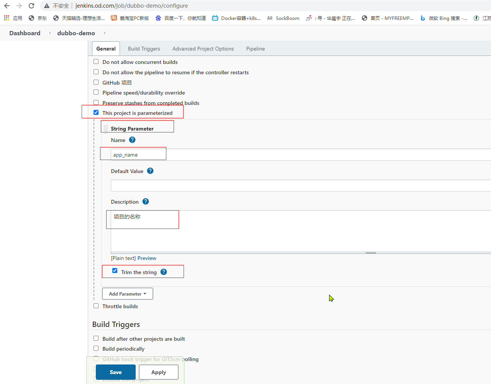Open the 微软 Bing 搜索 bookmark
The image size is (491, 384).
(443, 18)
